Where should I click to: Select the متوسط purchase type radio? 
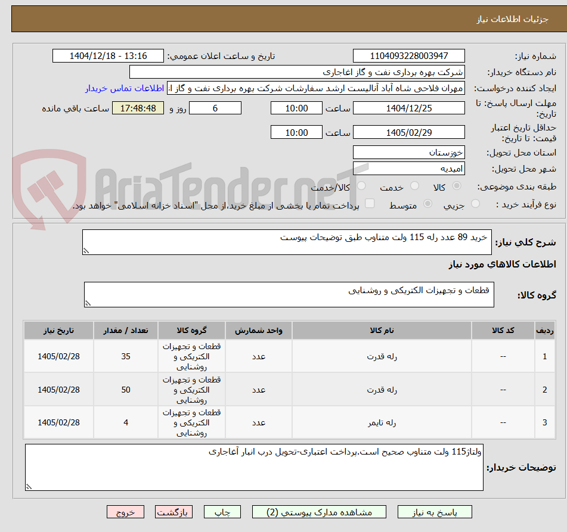[x=427, y=204]
